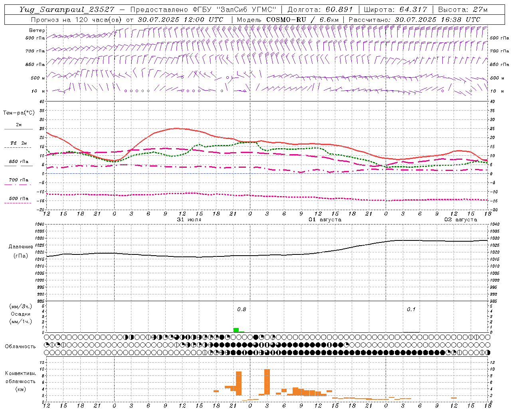The height and width of the screenshot is (409, 511).
Task: Click the '0.8' precipitation amount value
Action: tap(242, 310)
